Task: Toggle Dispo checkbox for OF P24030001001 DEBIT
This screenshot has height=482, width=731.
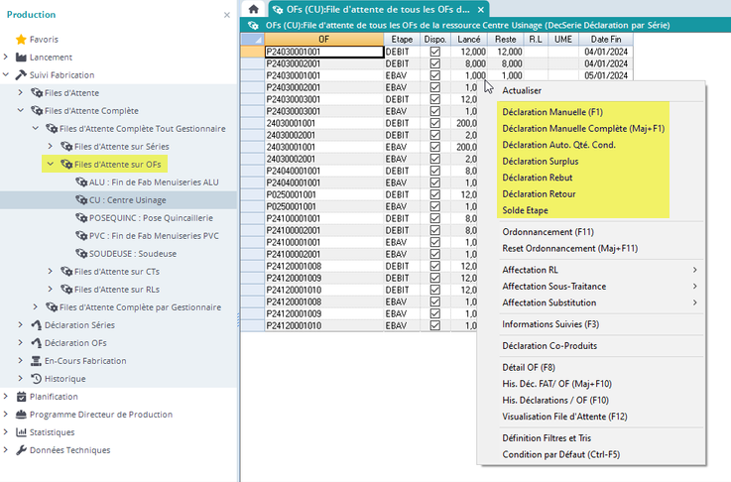Action: click(434, 51)
